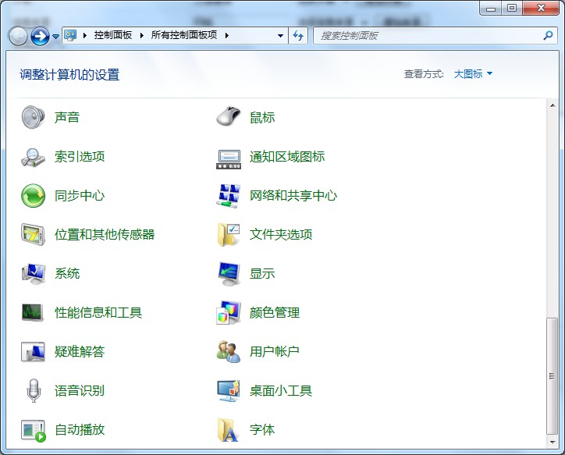Image resolution: width=565 pixels, height=455 pixels.
Task: Click the 疑难解答 troubleshooting icon
Action: tap(33, 351)
